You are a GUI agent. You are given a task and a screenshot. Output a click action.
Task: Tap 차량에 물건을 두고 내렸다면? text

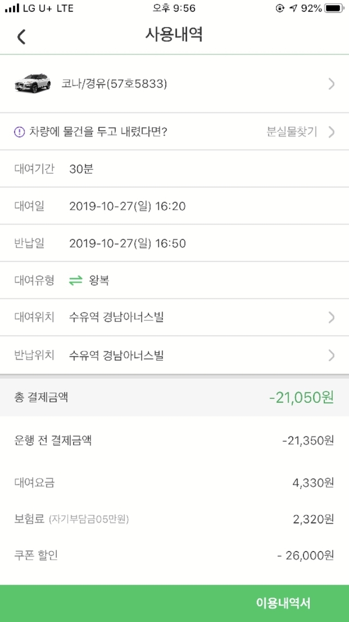(98, 132)
